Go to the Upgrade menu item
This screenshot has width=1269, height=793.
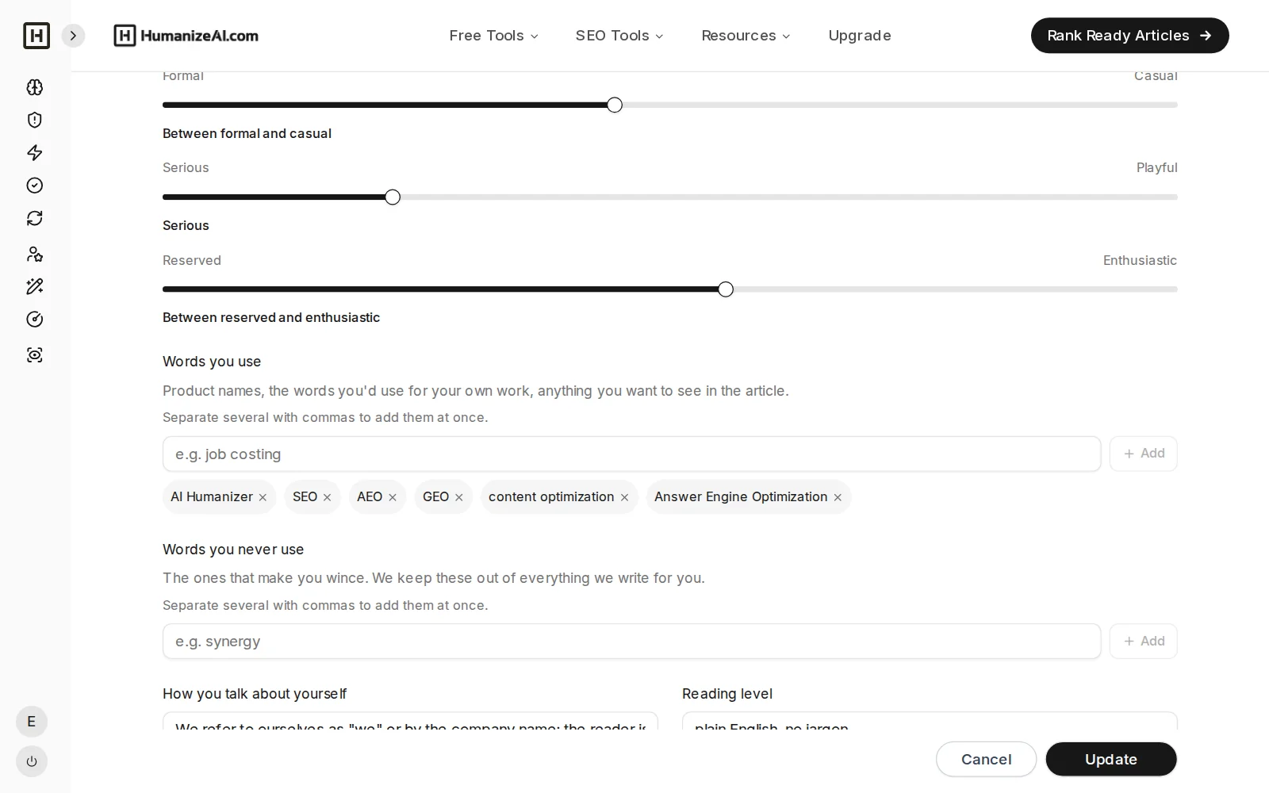click(860, 36)
